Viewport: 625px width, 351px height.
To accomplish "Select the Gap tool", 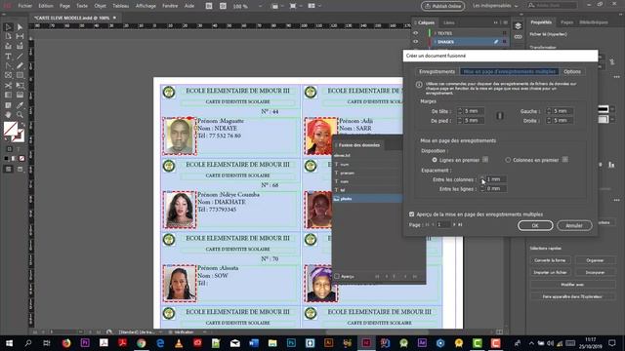I will tap(20, 36).
